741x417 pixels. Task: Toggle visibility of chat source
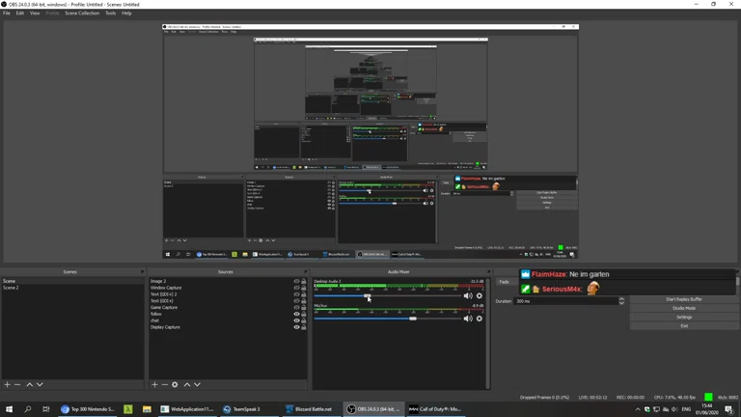[296, 320]
